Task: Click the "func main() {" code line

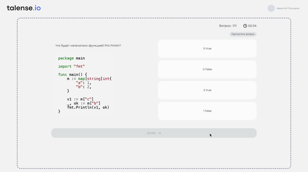Action: pos(72,75)
